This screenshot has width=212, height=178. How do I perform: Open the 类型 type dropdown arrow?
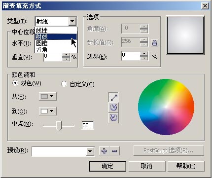(x=72, y=21)
